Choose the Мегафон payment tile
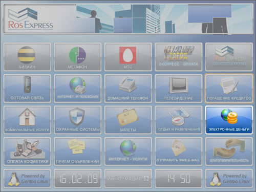Screen dimensions: 256x192 click(78, 57)
